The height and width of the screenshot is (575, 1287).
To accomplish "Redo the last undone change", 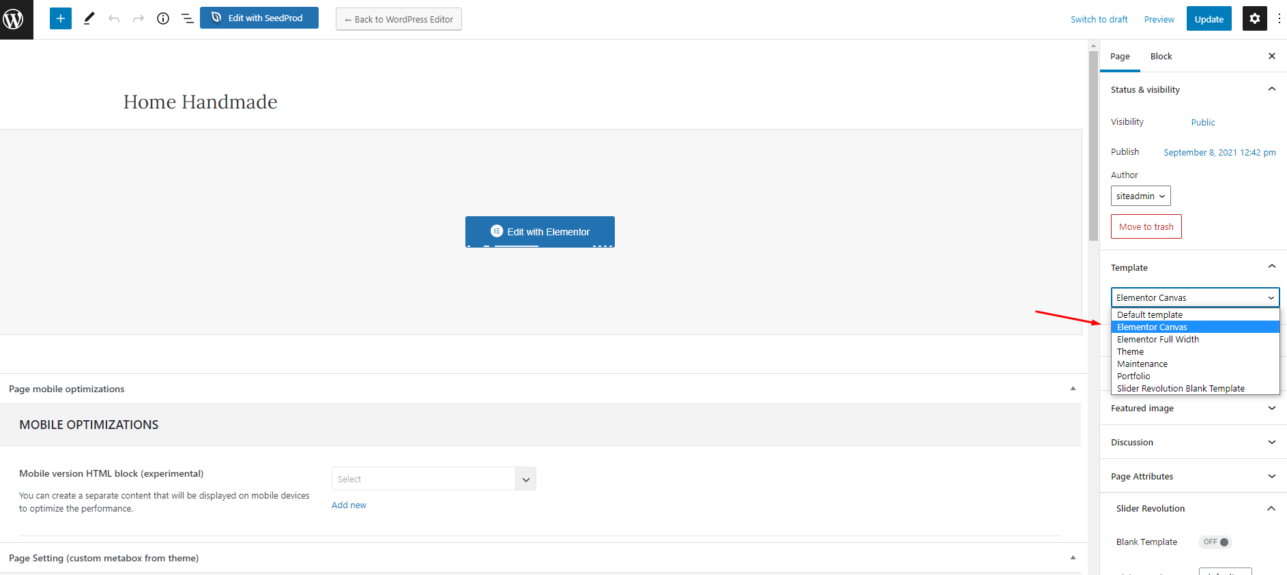I will point(139,18).
